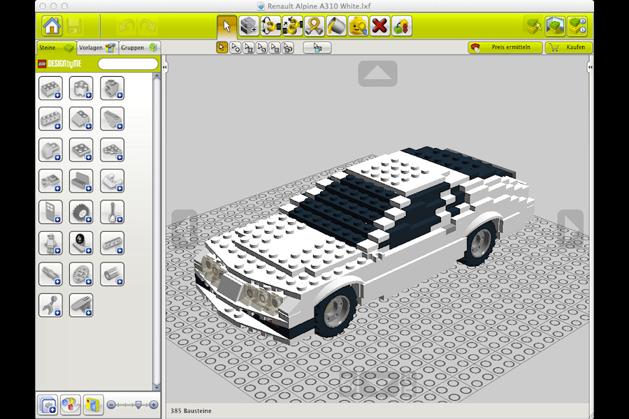Switch to View mode with backdrop
The height and width of the screenshot is (419, 629).
pos(555,27)
